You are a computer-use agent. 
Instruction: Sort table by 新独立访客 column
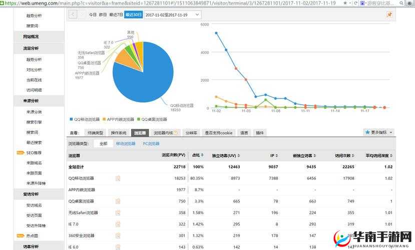(304, 155)
